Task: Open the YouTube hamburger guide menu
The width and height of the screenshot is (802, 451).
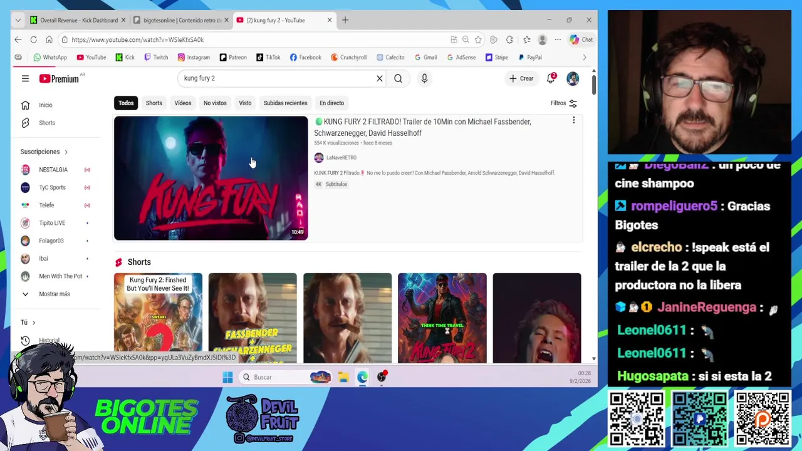Action: [25, 78]
